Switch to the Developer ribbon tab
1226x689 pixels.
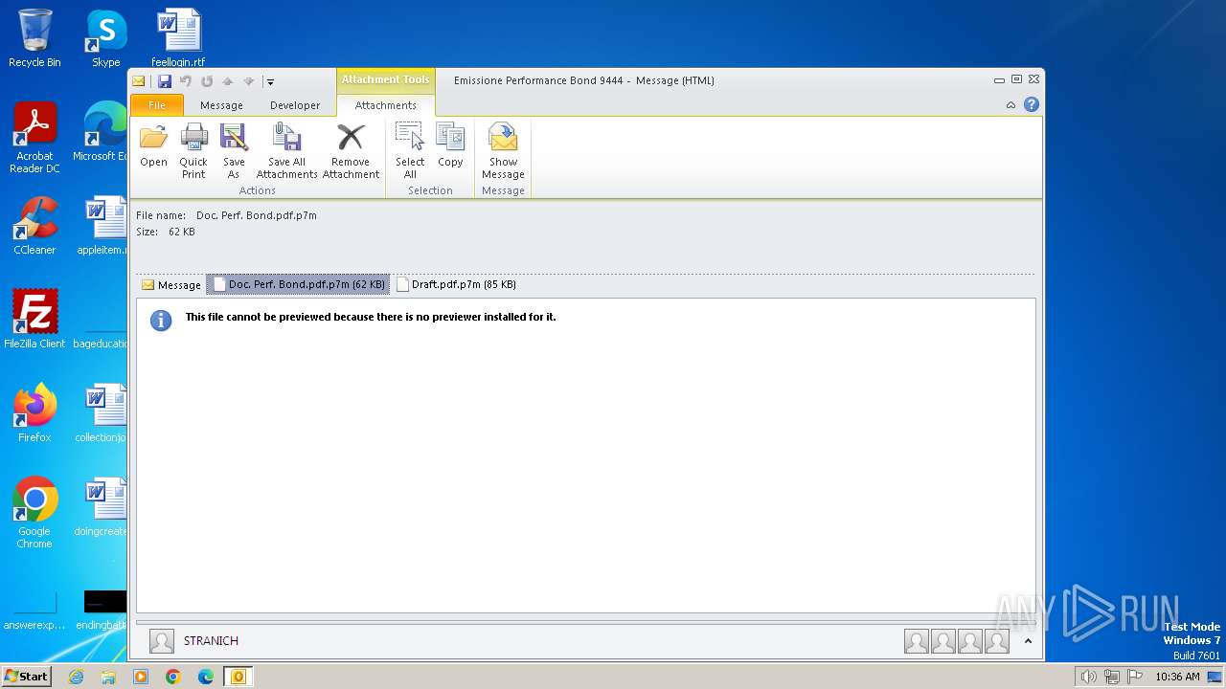click(x=295, y=105)
